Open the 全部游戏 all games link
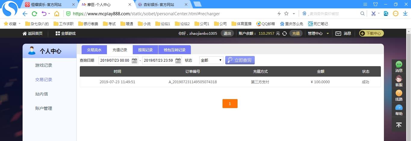The image size is (411, 141). [x=66, y=34]
